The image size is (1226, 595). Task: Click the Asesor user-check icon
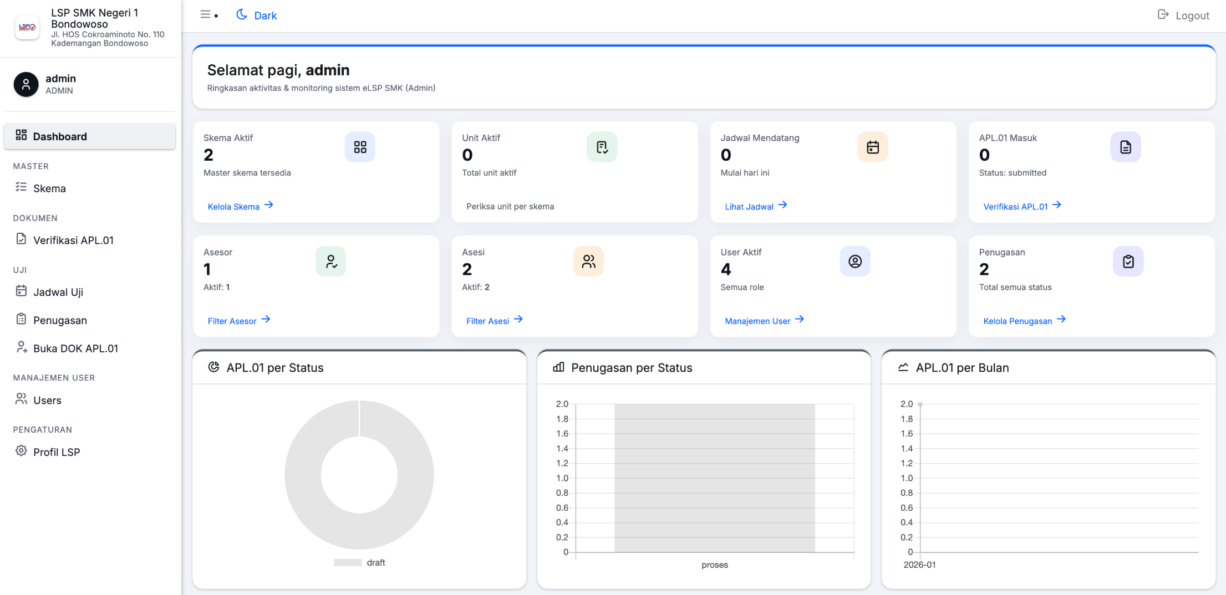(x=330, y=261)
